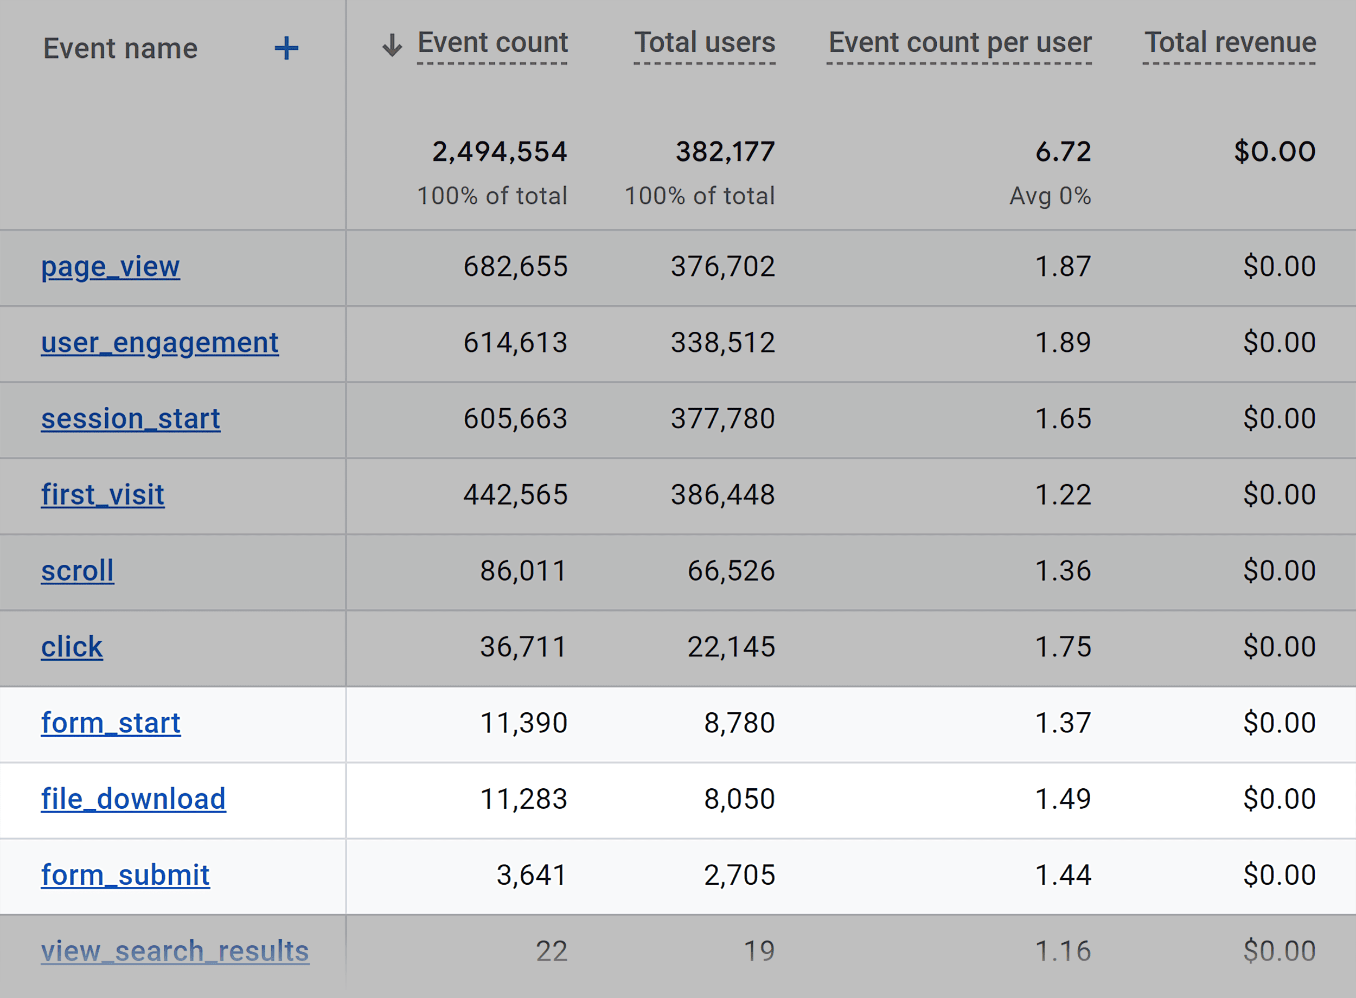
Task: Select first_visit event count 442,565
Action: (x=515, y=495)
